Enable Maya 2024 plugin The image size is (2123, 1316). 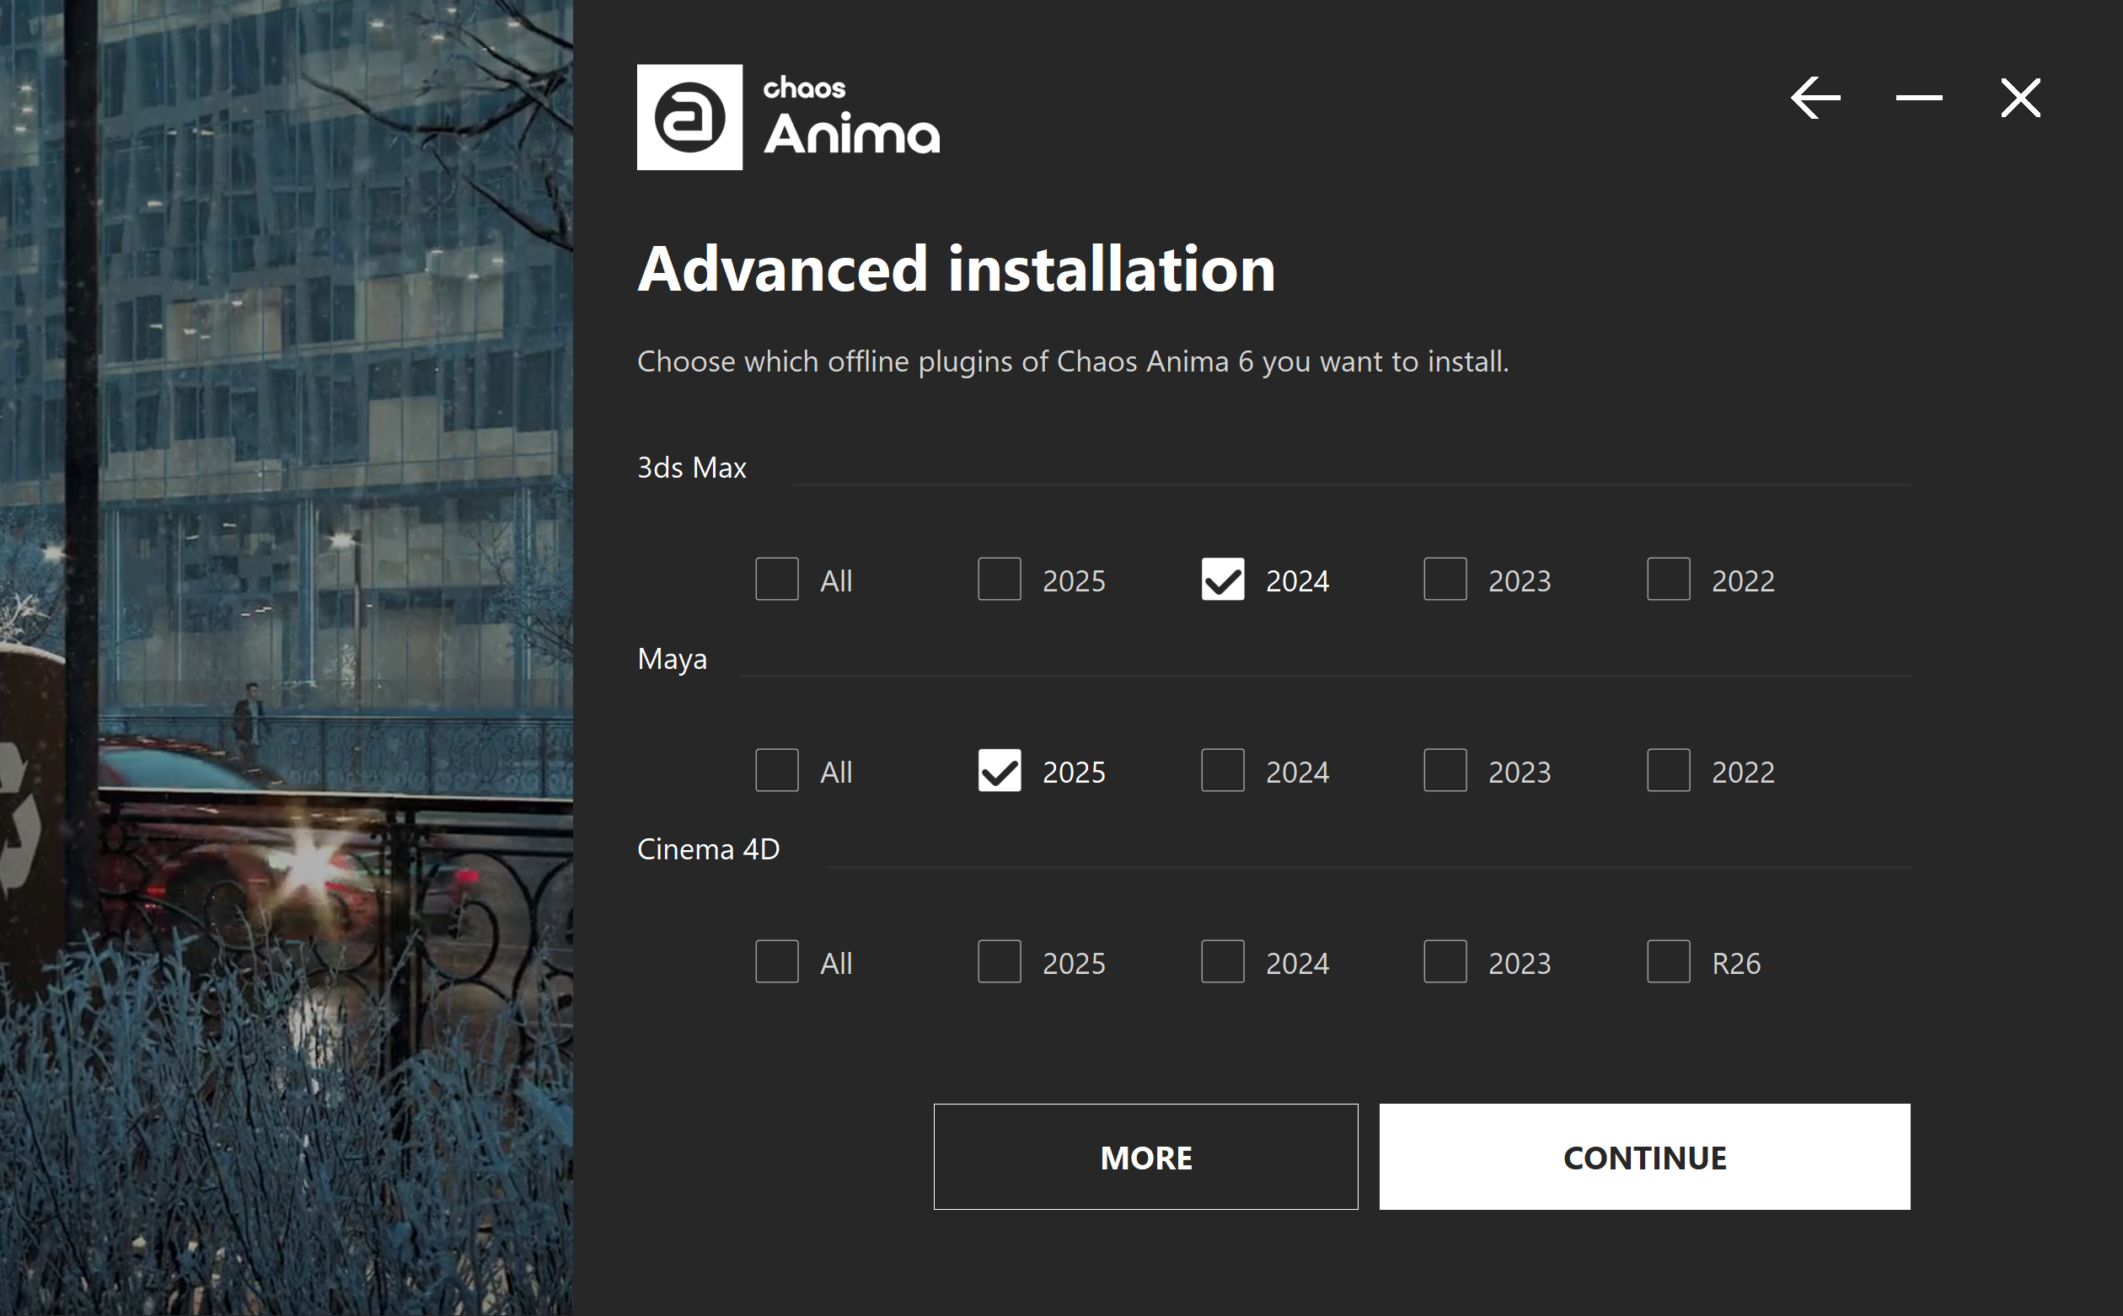pos(1222,770)
